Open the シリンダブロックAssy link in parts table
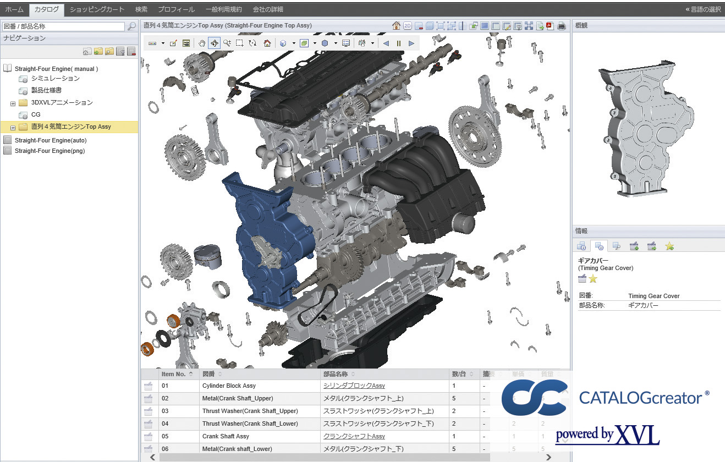 pos(354,386)
